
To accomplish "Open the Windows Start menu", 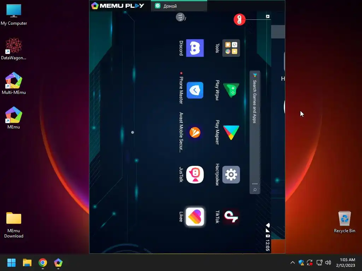I will (11, 263).
